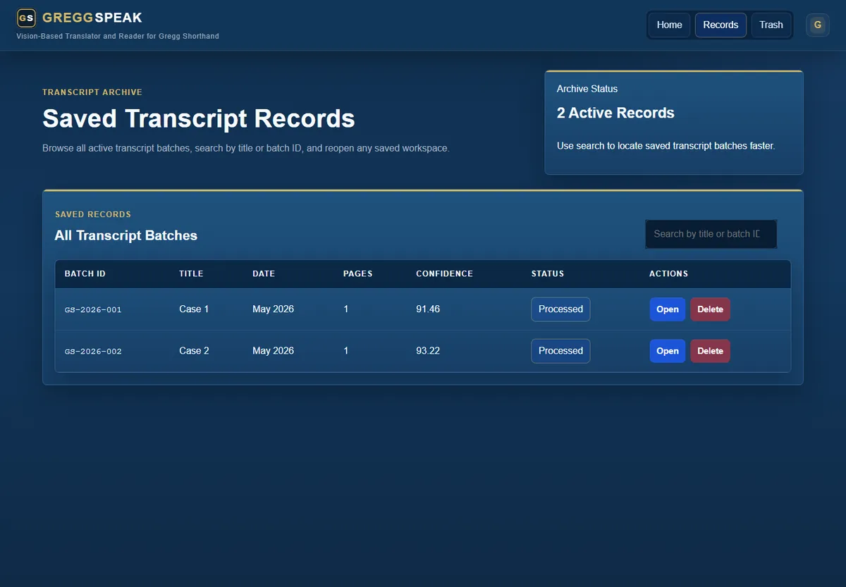846x587 pixels.
Task: Select batch ID GS-2026-002
Action: (93, 351)
